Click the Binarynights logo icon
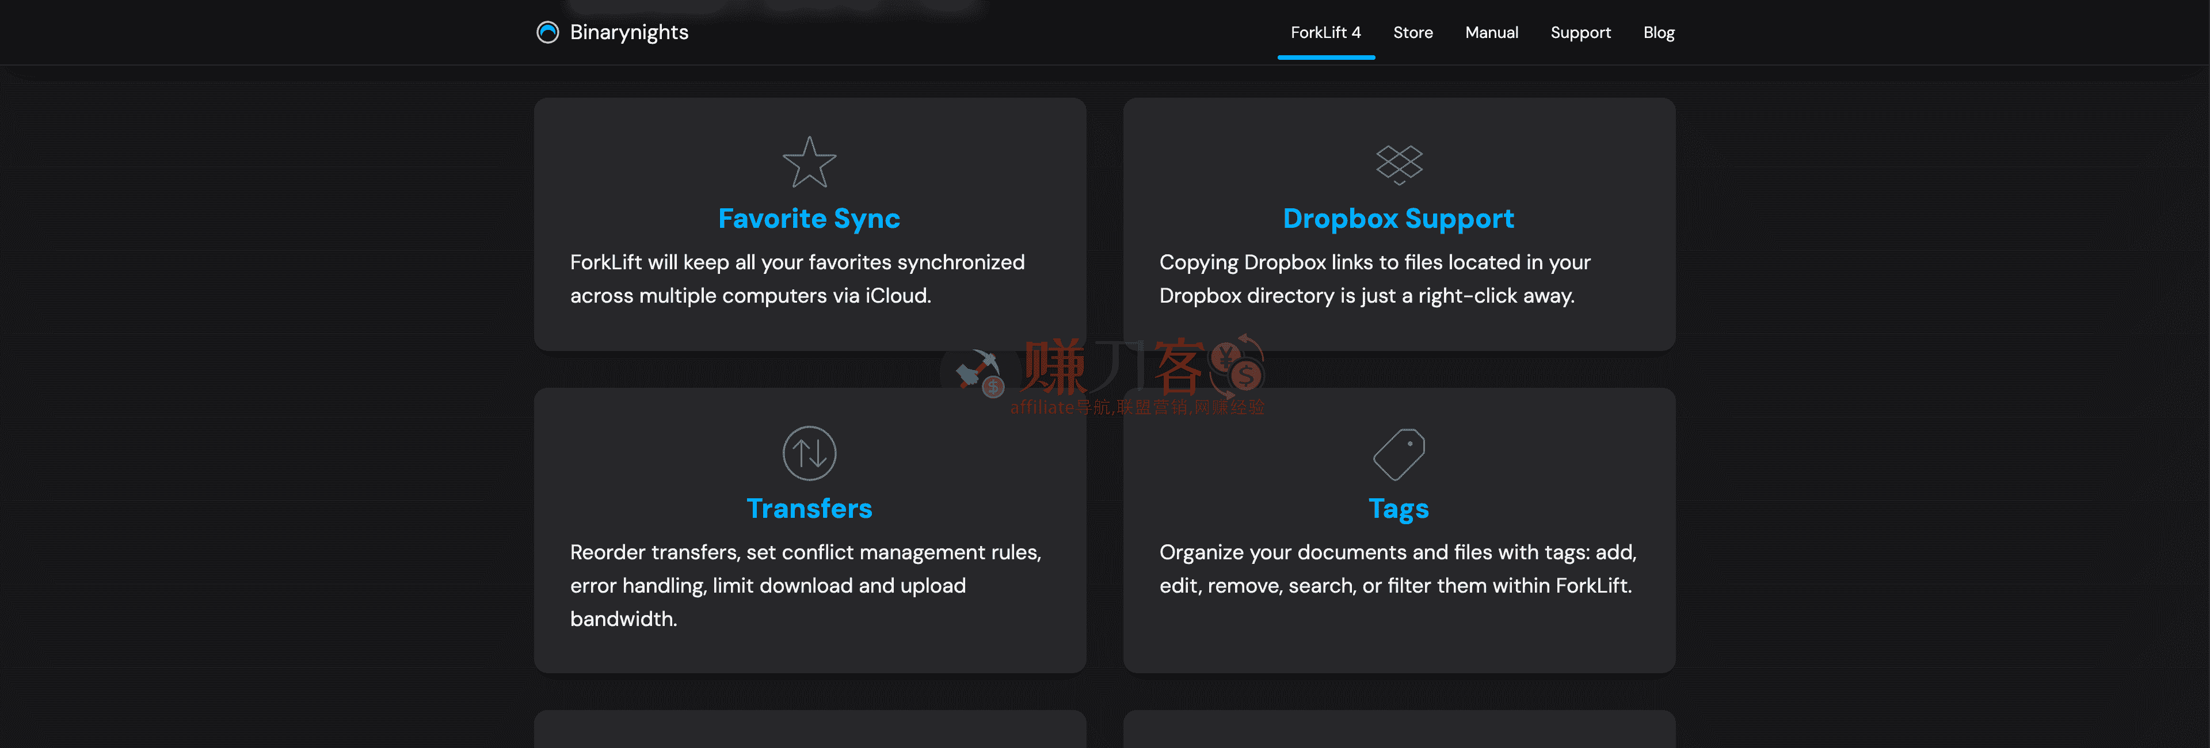Screen dimensions: 2210x748 click(x=547, y=33)
